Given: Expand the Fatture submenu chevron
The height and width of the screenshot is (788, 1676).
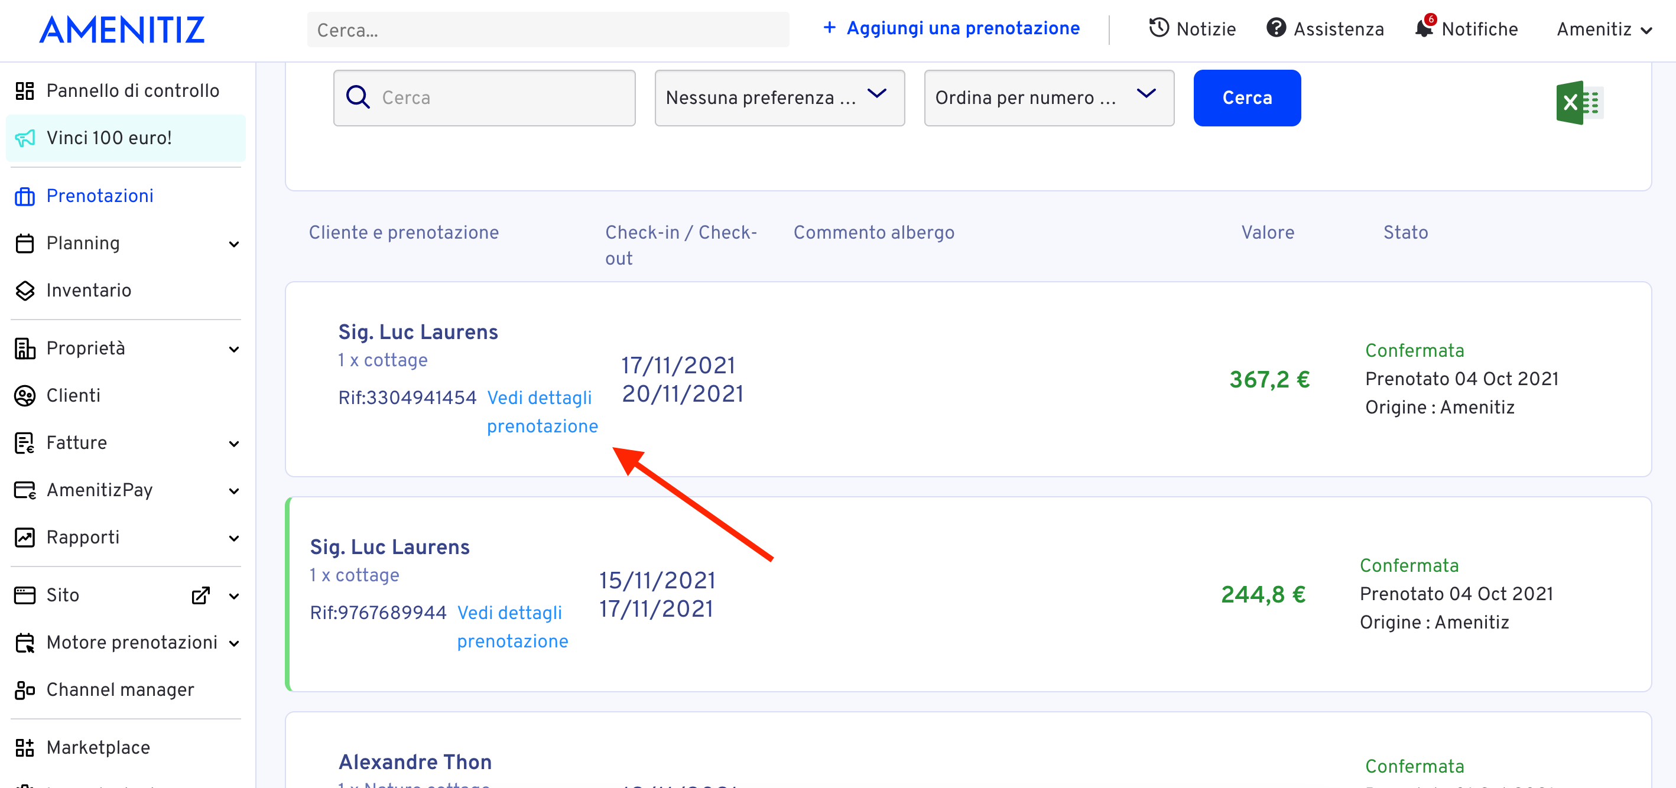Looking at the screenshot, I should click(x=234, y=444).
